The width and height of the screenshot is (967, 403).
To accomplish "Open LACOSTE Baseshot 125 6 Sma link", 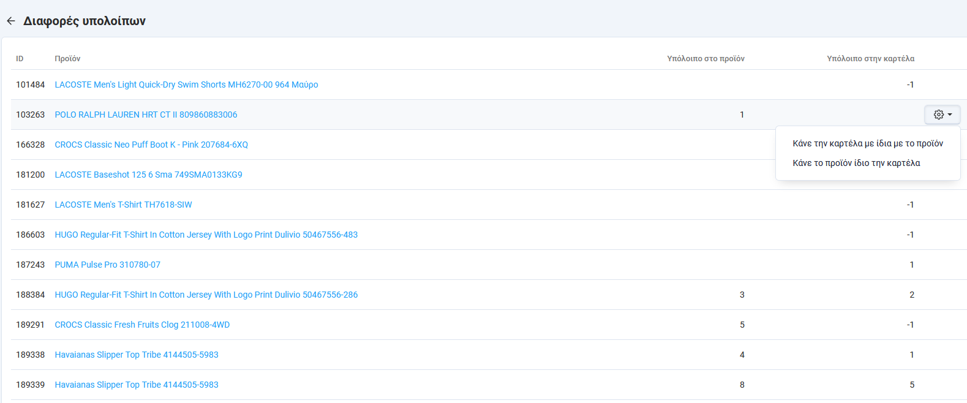I will click(148, 175).
